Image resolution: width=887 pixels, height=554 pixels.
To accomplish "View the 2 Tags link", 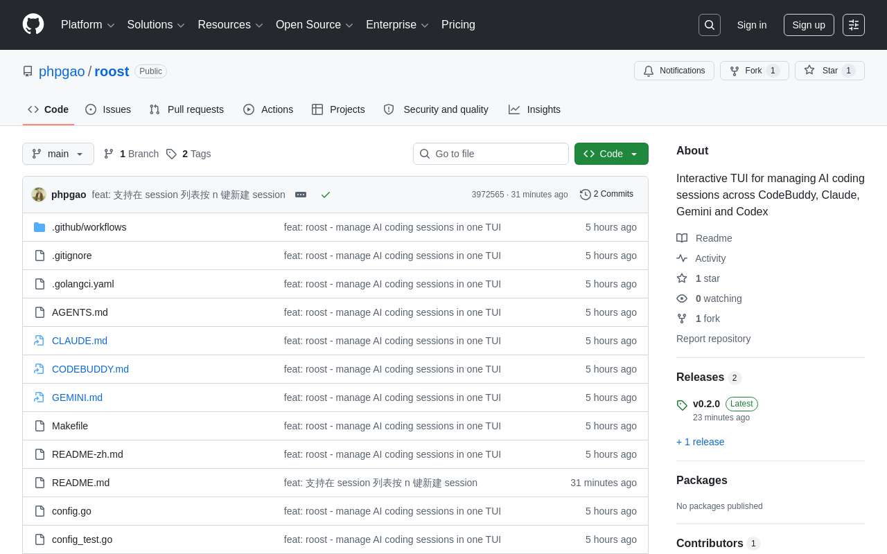I will pos(188,154).
